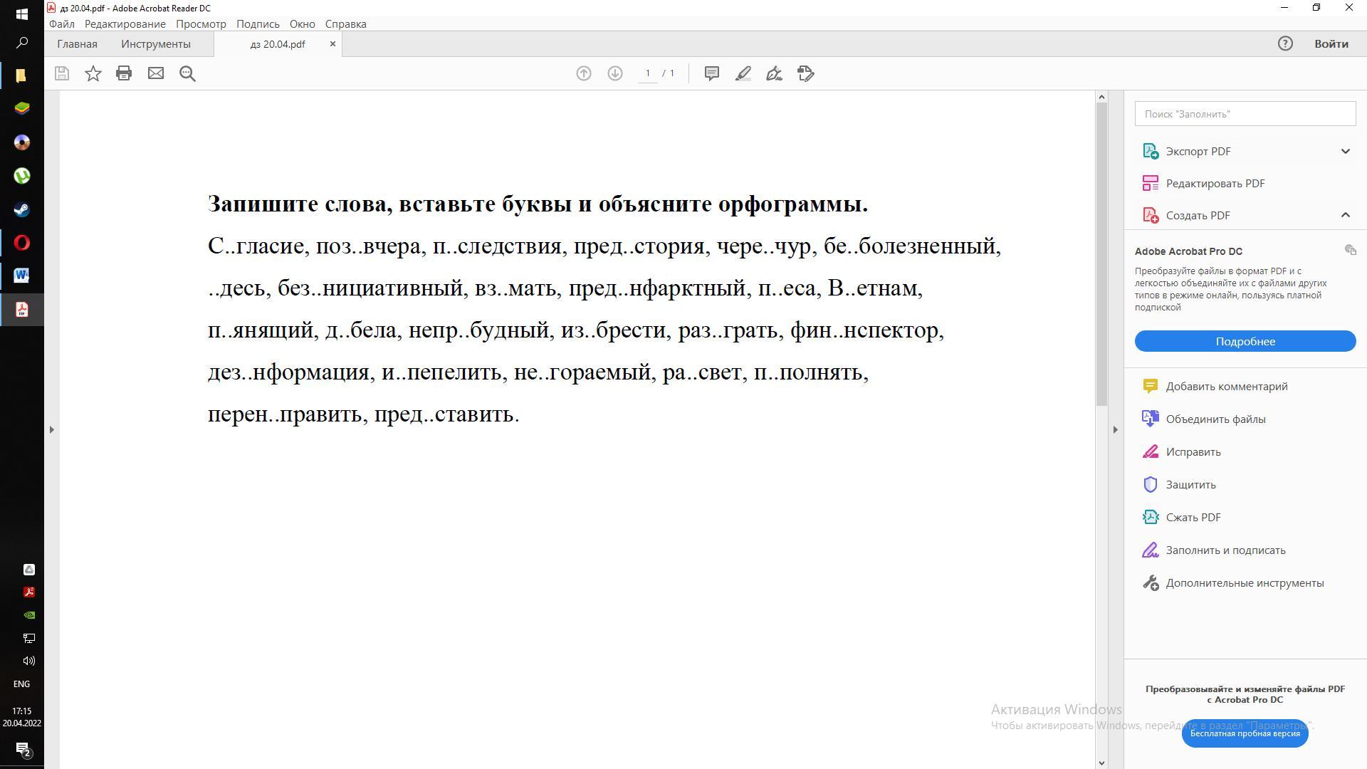The height and width of the screenshot is (769, 1367).
Task: Switch to the Инструменты tab
Action: tap(155, 43)
